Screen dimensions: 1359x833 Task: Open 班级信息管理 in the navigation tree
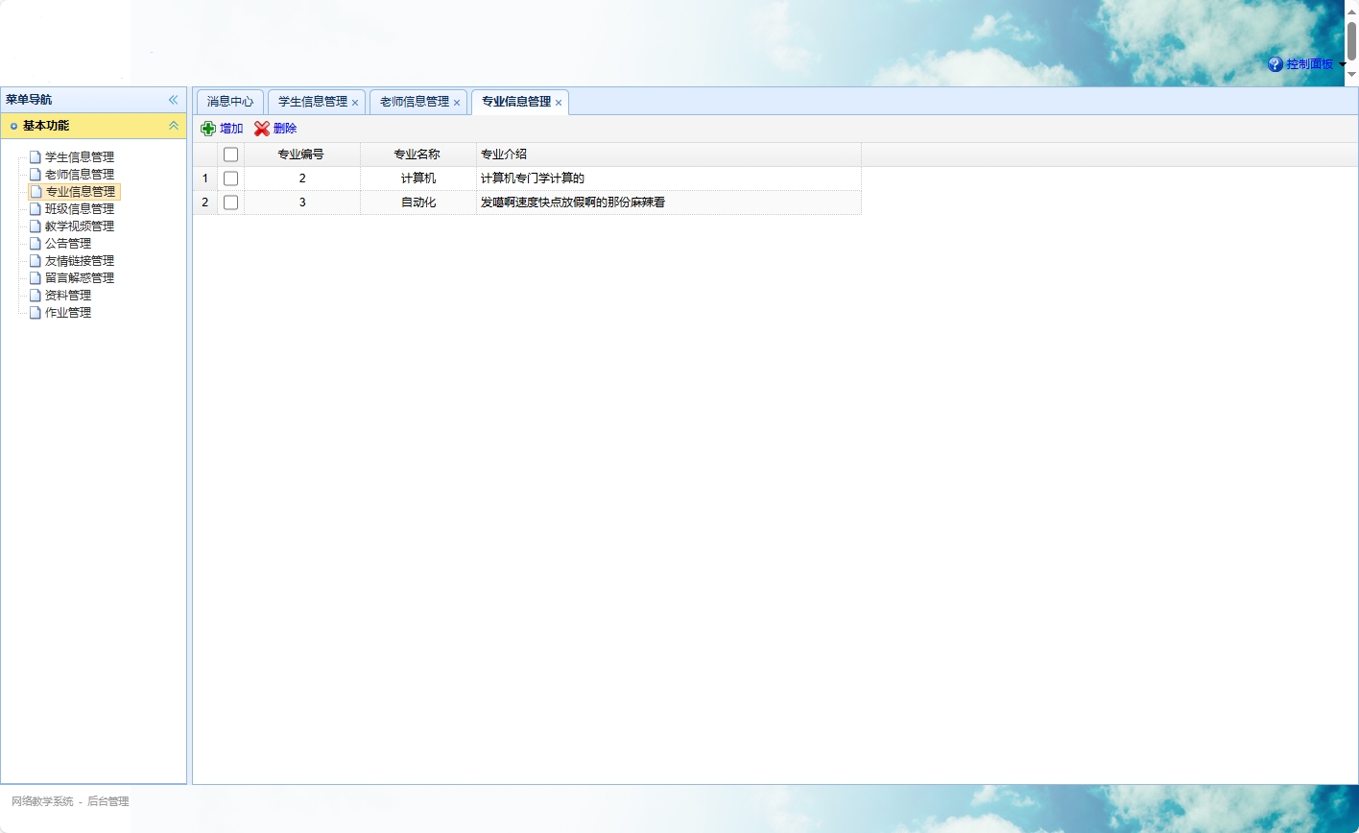80,209
